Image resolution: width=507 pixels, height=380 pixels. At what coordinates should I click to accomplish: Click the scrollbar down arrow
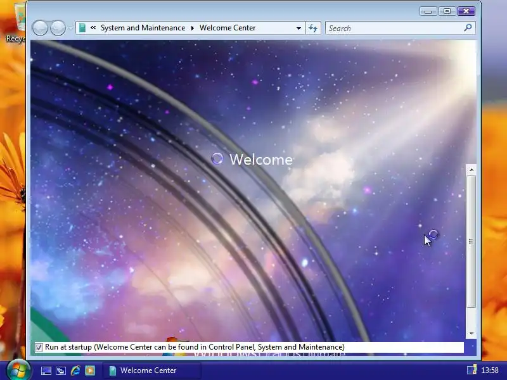(x=471, y=333)
